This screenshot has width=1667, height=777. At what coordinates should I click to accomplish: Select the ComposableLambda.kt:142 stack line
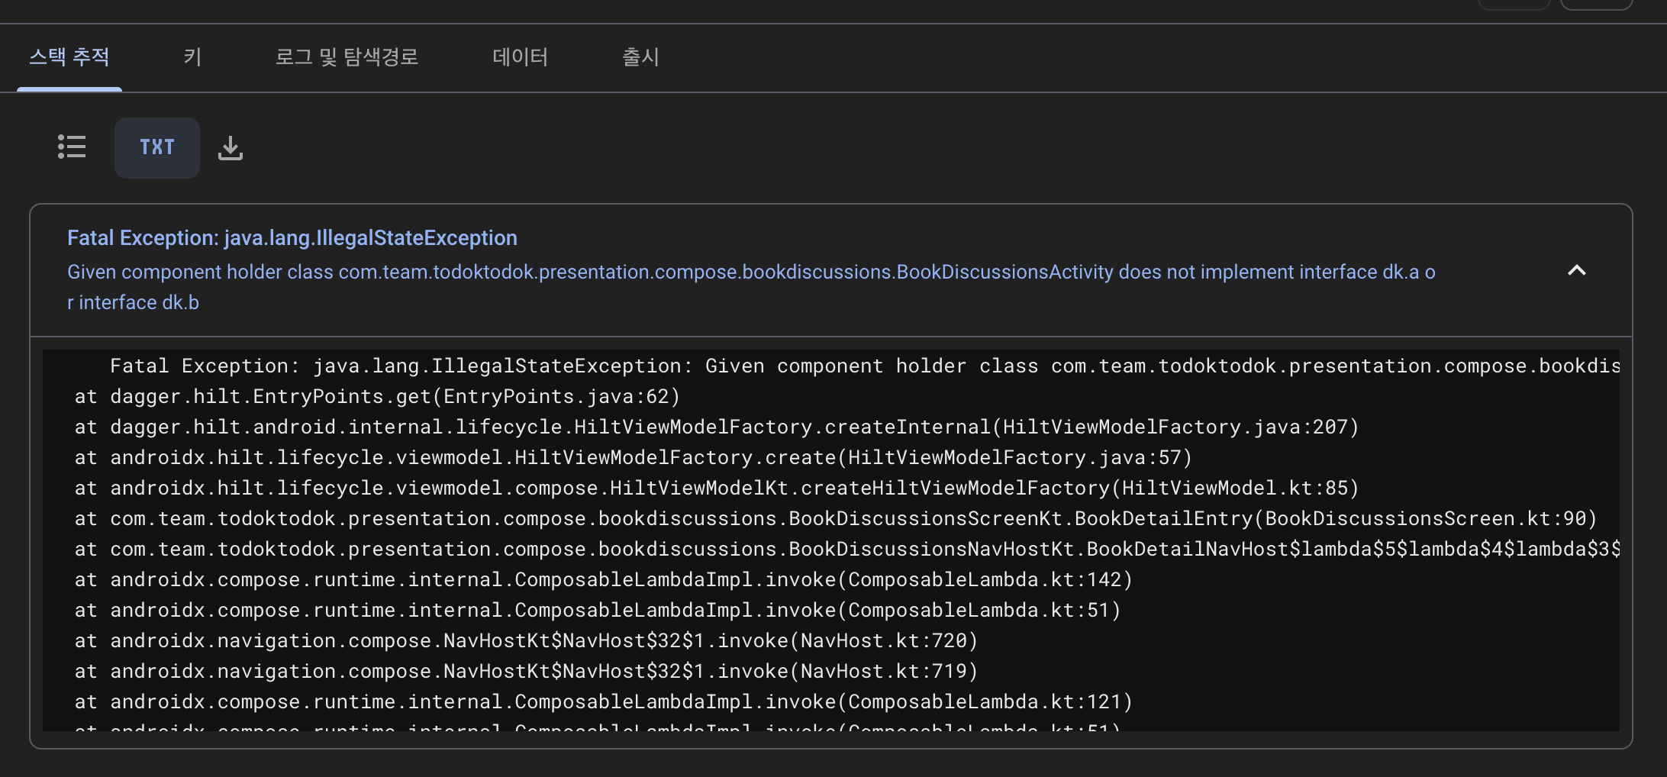point(604,580)
